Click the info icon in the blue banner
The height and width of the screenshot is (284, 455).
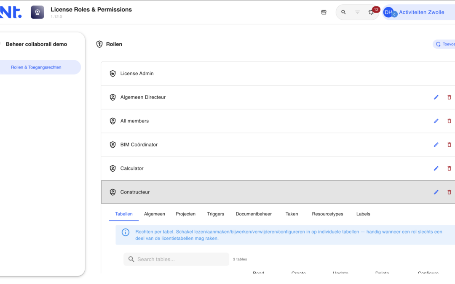click(x=126, y=232)
